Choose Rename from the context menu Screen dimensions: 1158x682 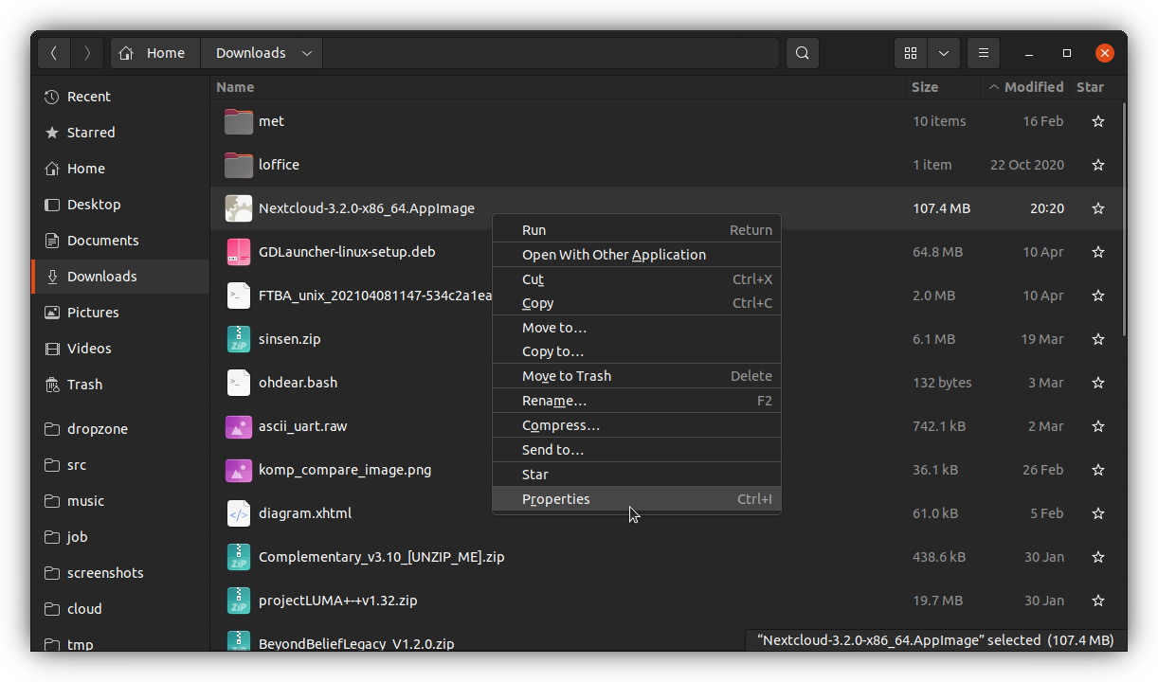click(x=637, y=401)
